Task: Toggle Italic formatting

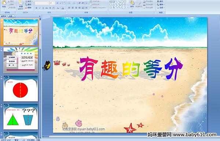Action: [40, 8]
